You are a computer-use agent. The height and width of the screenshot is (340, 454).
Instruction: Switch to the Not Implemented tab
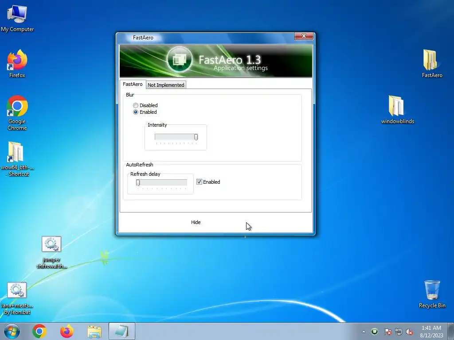[166, 85]
